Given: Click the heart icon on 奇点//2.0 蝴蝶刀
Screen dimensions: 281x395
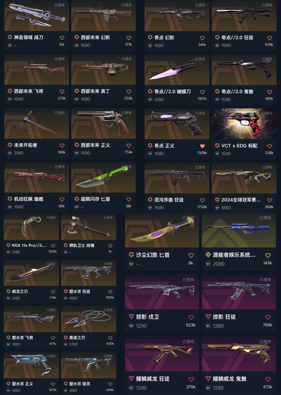Looking at the screenshot, I should (202, 92).
